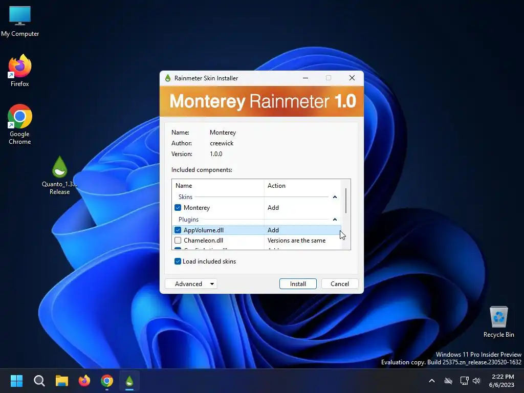Screen dimensions: 524x393
Task: Open the Recycle Bin
Action: [498, 322]
